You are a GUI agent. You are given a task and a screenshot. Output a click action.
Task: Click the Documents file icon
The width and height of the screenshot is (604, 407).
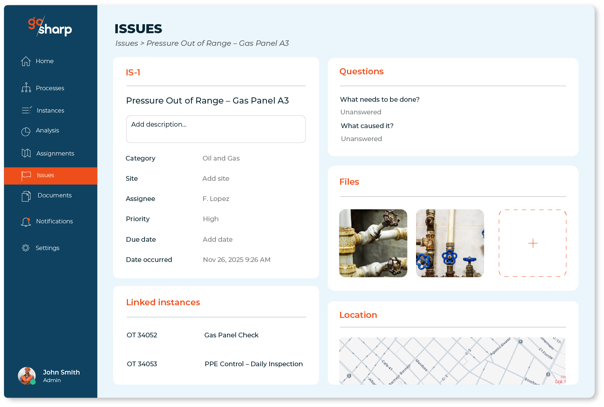26,196
